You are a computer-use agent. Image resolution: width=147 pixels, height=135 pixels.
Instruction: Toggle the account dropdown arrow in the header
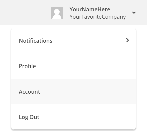coord(134,13)
